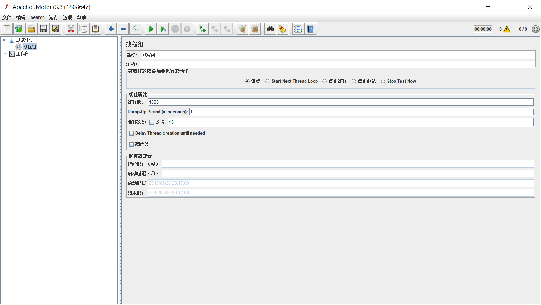Select the Start no pauses icon
This screenshot has width=541, height=305.
(163, 29)
